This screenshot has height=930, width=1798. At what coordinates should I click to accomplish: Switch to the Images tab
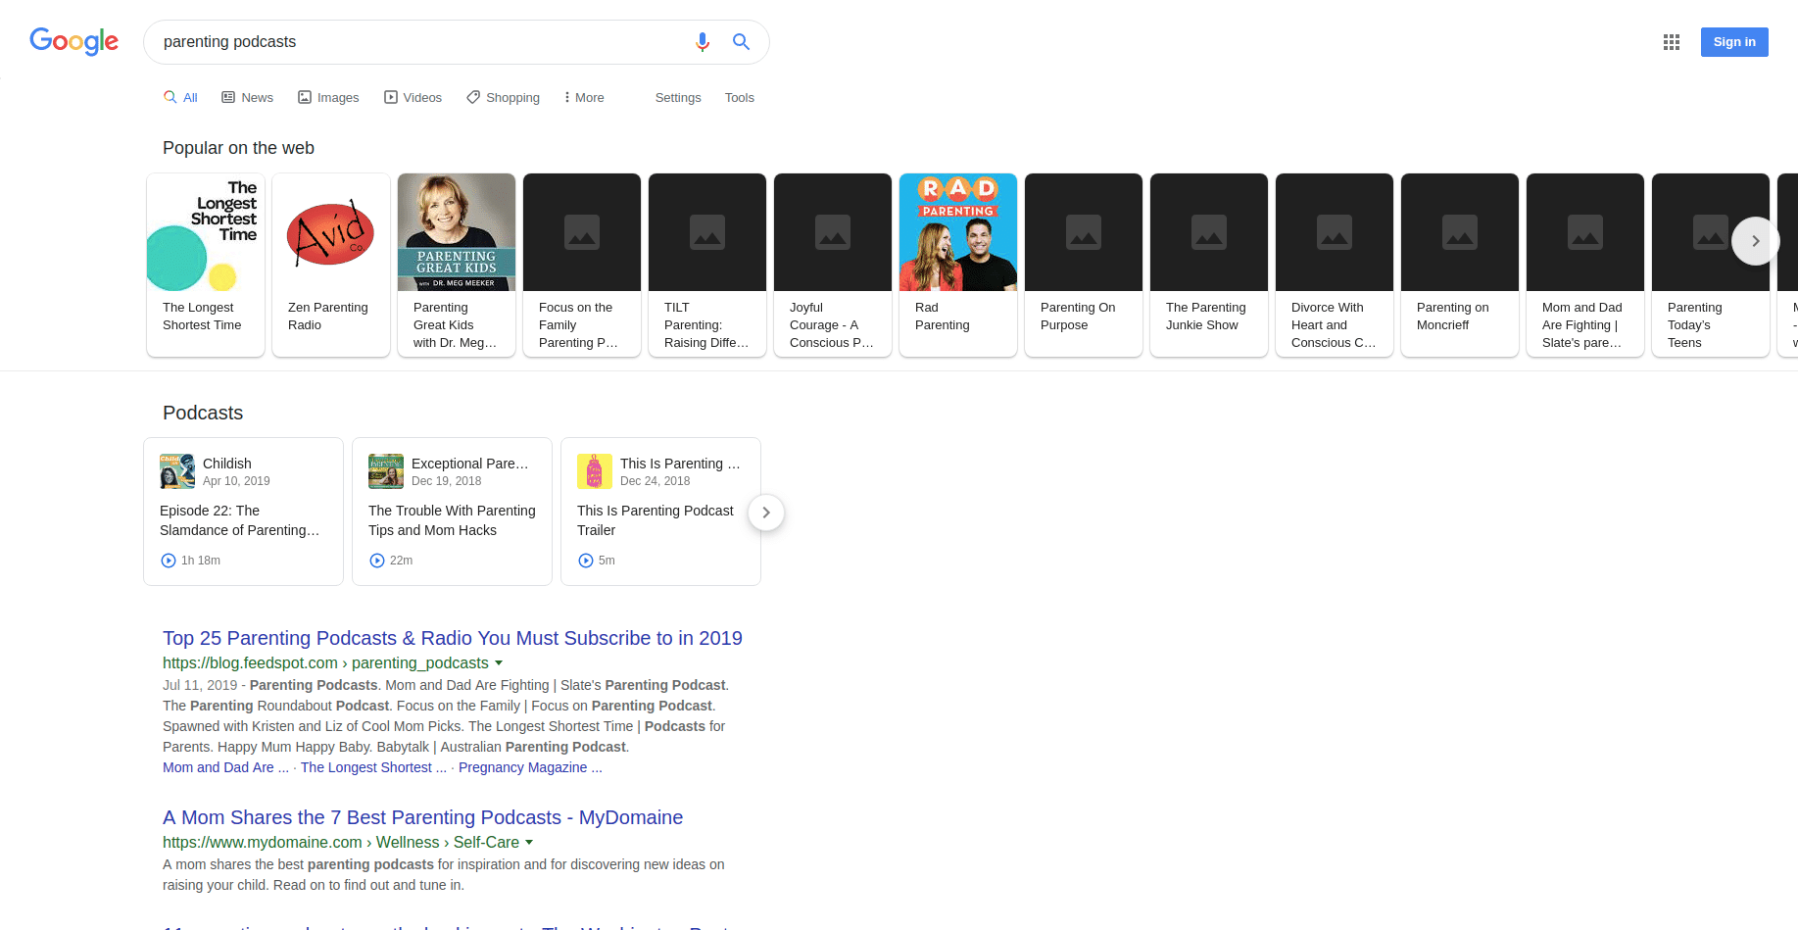(x=328, y=97)
